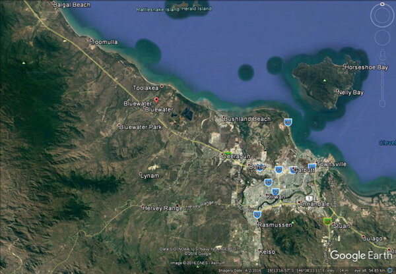Click the highway shield near Bushland Beach
Viewport: 396px width, 274px height.
[x=288, y=122]
